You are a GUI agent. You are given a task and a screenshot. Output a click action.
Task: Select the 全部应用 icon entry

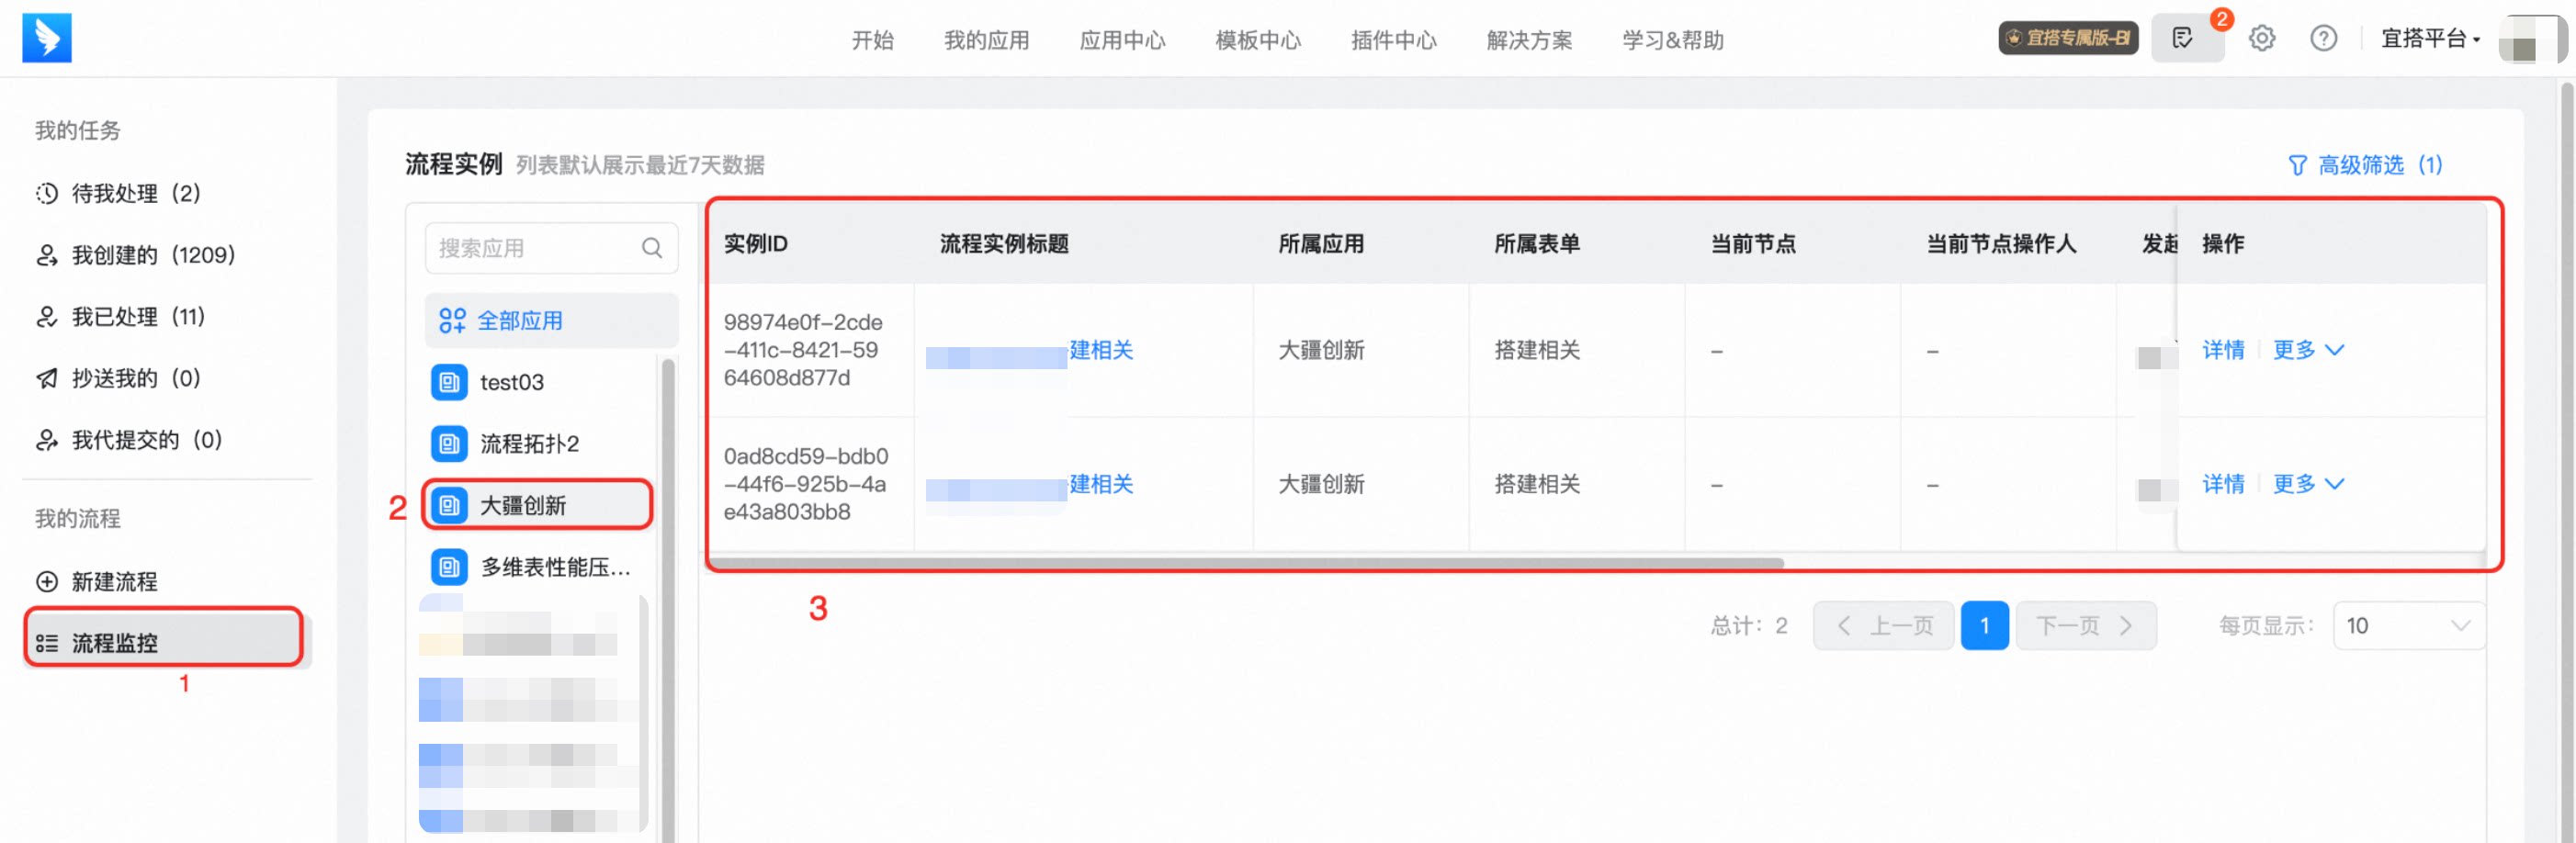point(452,320)
